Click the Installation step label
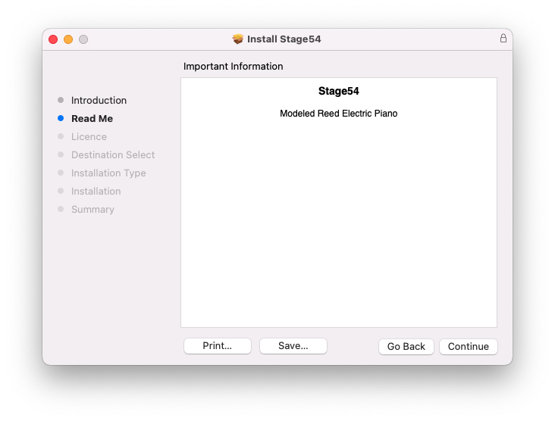This screenshot has width=555, height=421. pos(96,192)
